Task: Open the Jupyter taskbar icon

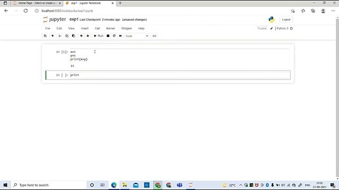Action: [x=191, y=185]
